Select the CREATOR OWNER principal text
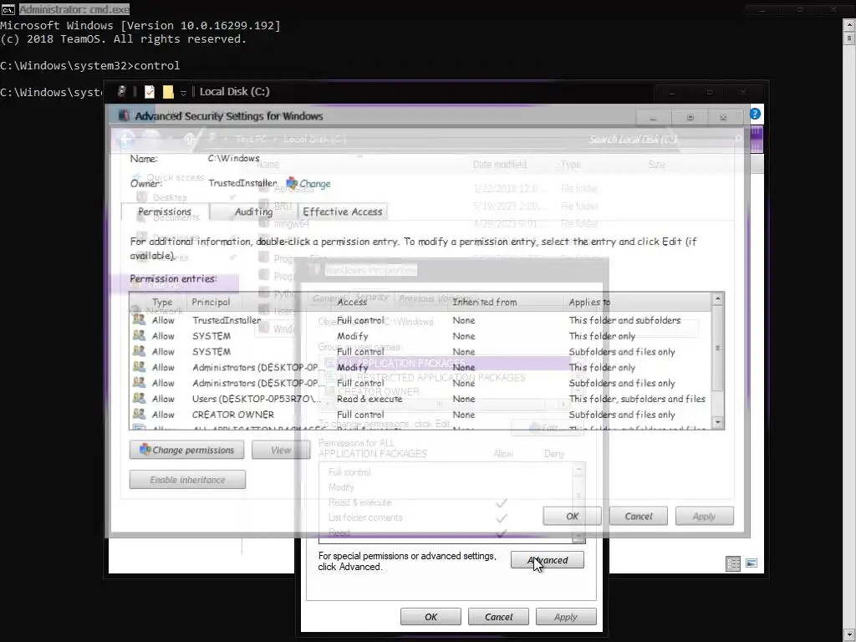This screenshot has height=642, width=856. click(x=233, y=415)
